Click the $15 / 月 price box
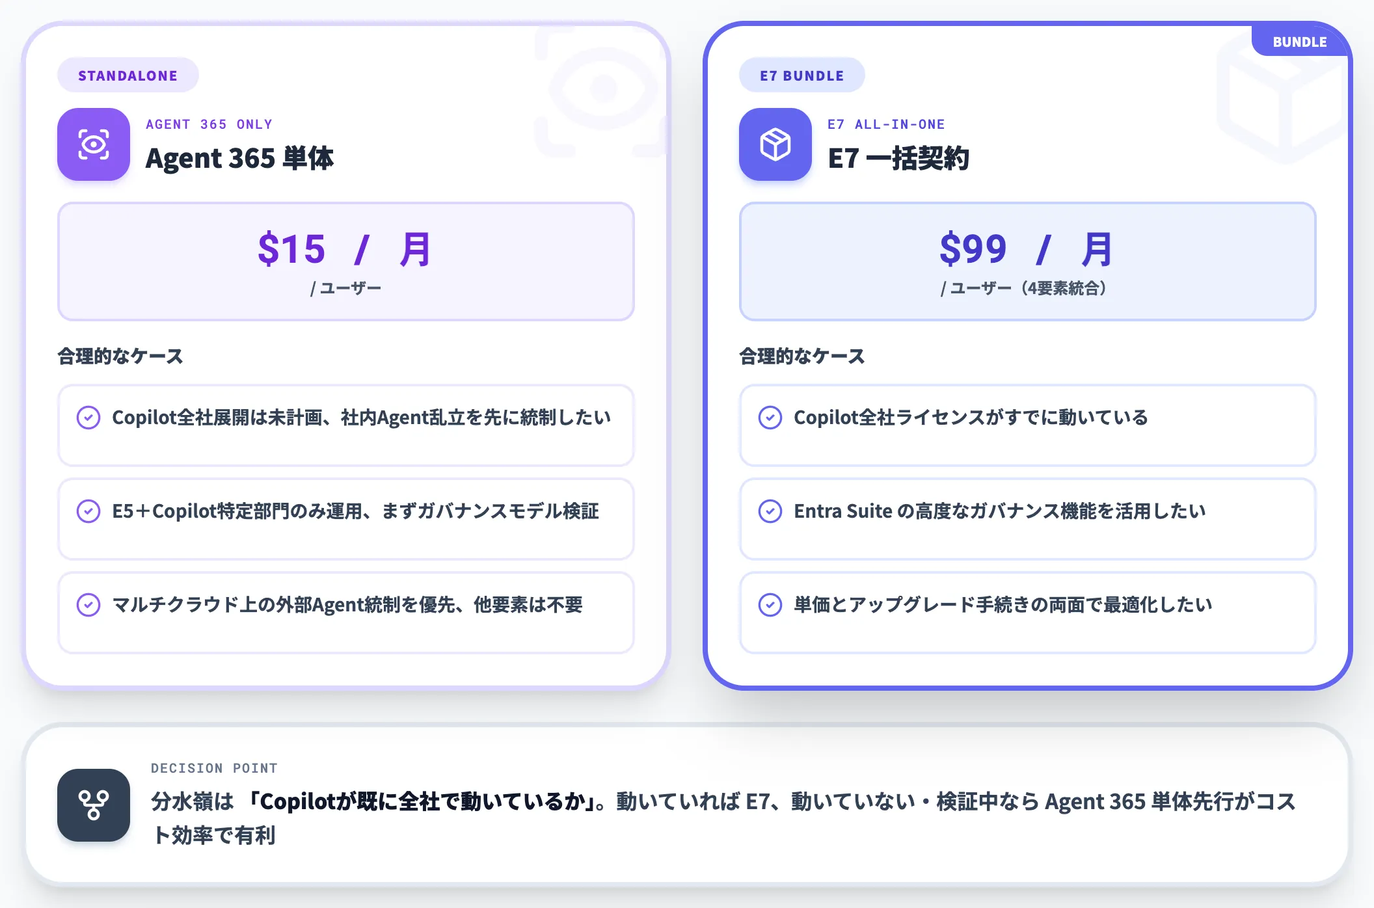This screenshot has height=908, width=1374. coord(346,261)
